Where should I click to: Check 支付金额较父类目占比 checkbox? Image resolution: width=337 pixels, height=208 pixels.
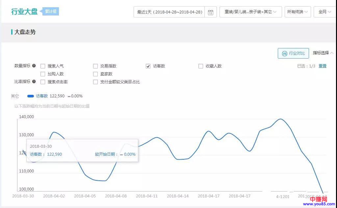click(95, 82)
